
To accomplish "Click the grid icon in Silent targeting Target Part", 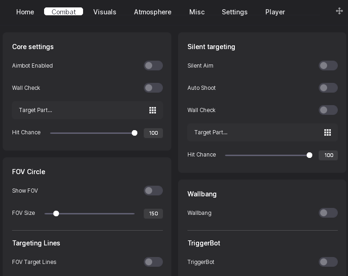I will [328, 132].
